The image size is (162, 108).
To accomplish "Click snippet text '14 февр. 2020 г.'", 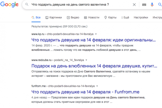I will tap(42, 46).
